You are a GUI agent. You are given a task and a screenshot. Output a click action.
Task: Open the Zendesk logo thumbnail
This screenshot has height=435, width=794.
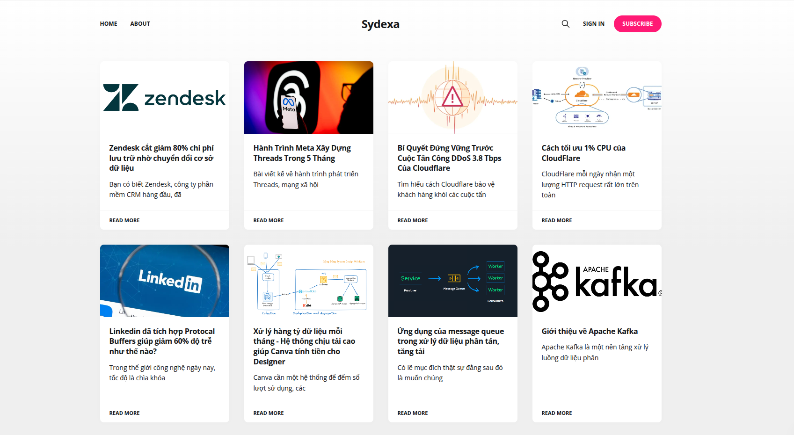click(165, 97)
